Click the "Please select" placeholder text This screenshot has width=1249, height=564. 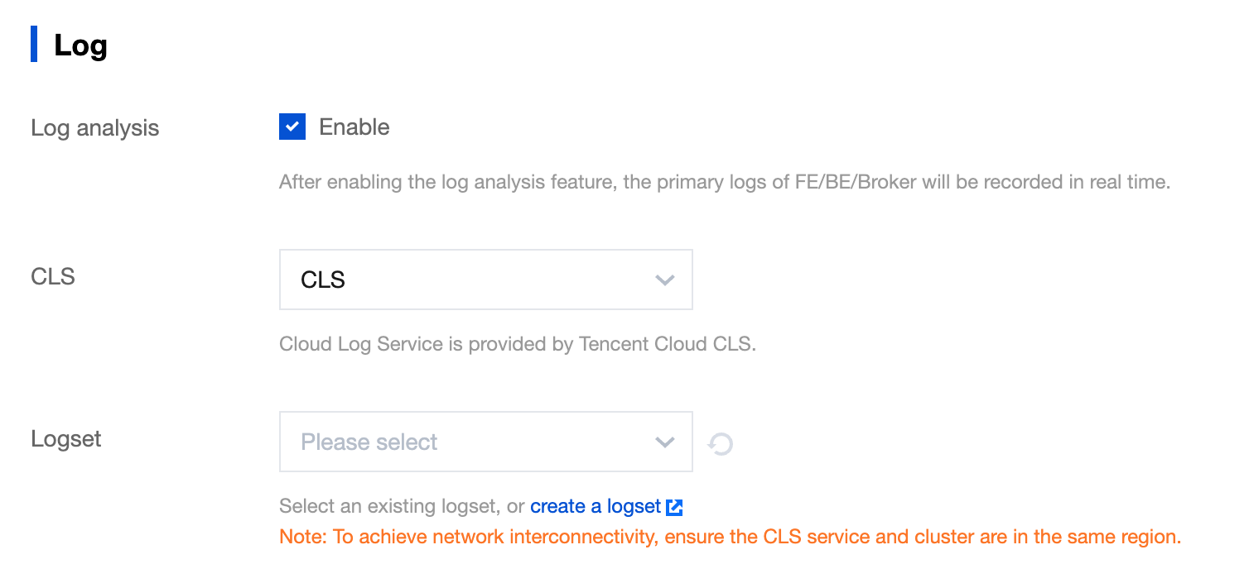pyautogui.click(x=369, y=442)
